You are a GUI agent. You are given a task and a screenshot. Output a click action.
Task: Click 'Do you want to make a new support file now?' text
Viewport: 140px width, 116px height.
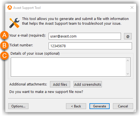click(46, 92)
